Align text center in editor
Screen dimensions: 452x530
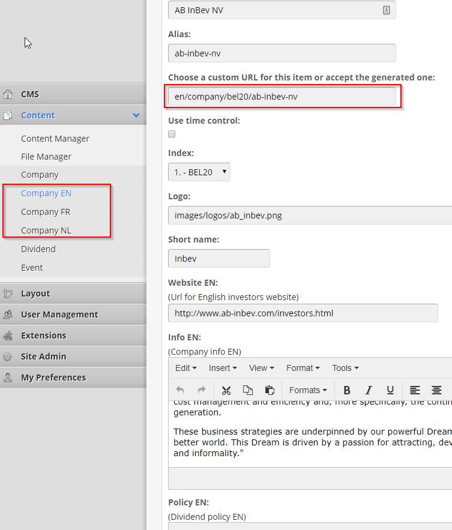[436, 390]
